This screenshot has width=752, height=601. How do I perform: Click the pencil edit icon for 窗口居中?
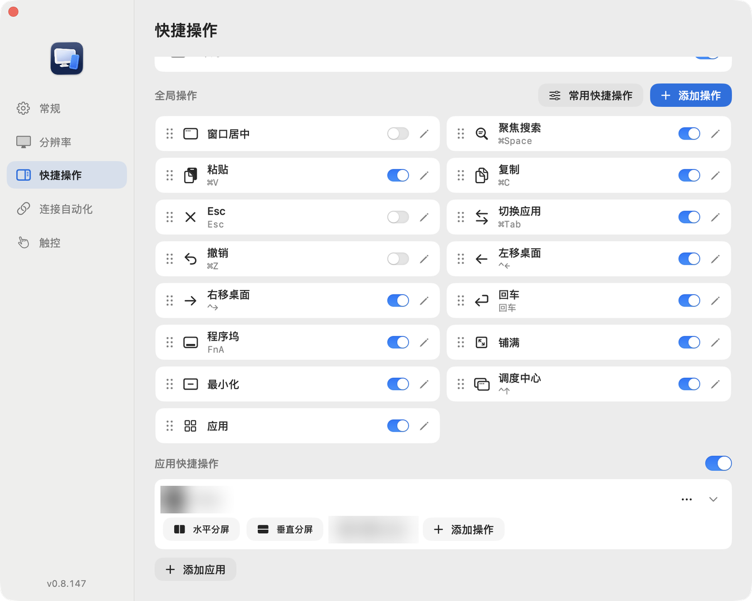click(424, 134)
